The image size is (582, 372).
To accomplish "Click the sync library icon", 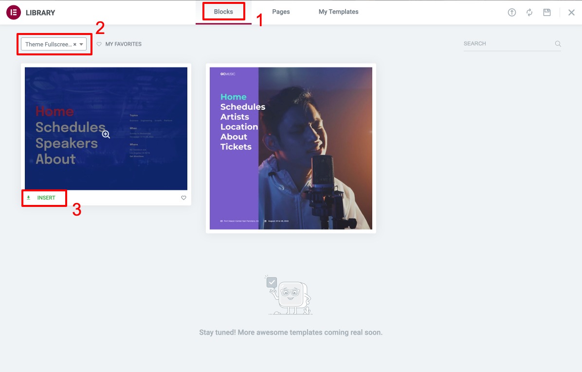I will pos(529,12).
